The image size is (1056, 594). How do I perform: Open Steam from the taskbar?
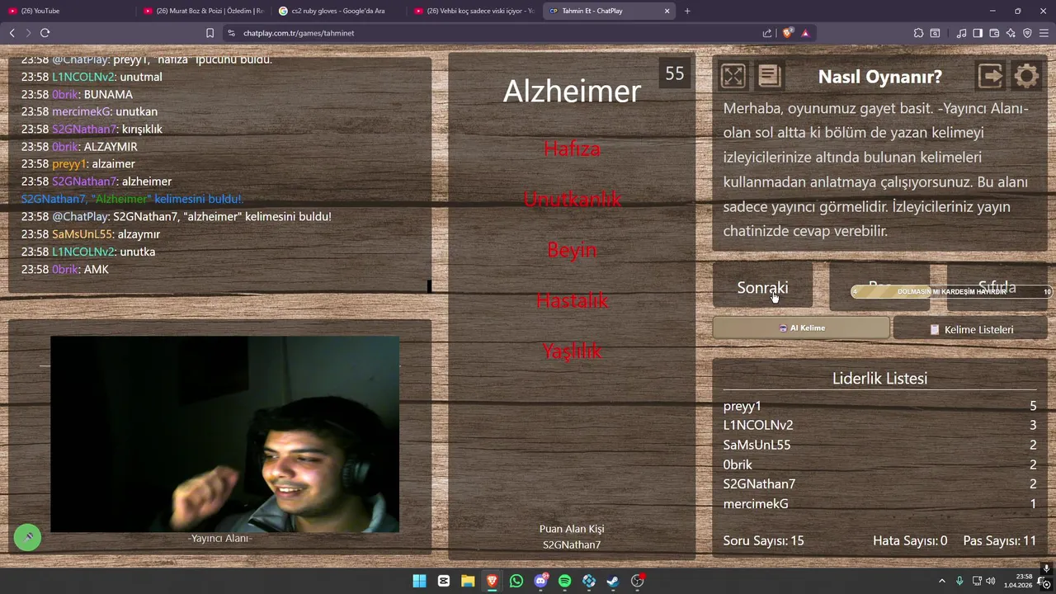613,581
